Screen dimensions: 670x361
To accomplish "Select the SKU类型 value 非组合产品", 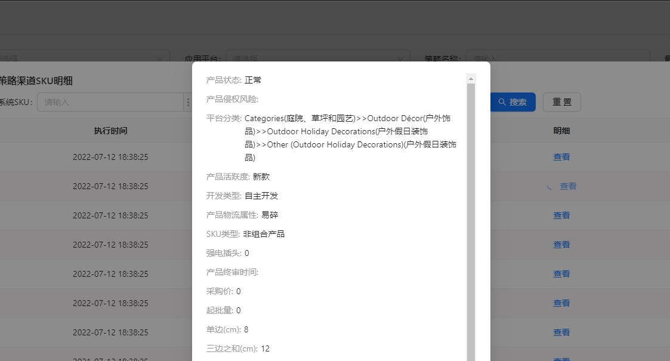I will (264, 234).
